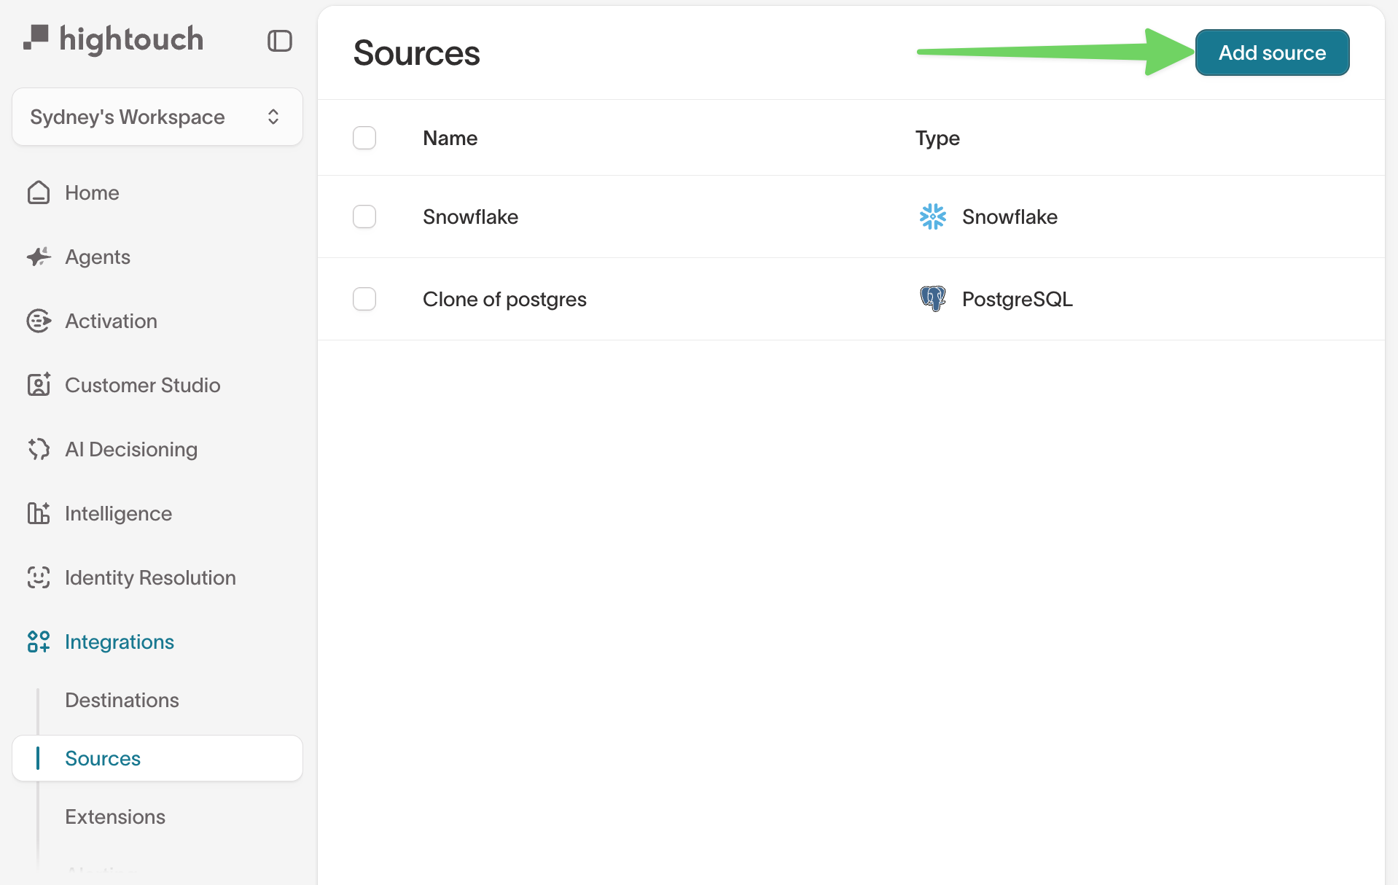The width and height of the screenshot is (1398, 885).
Task: Check the checkbox for Clone of postgres
Action: point(364,299)
